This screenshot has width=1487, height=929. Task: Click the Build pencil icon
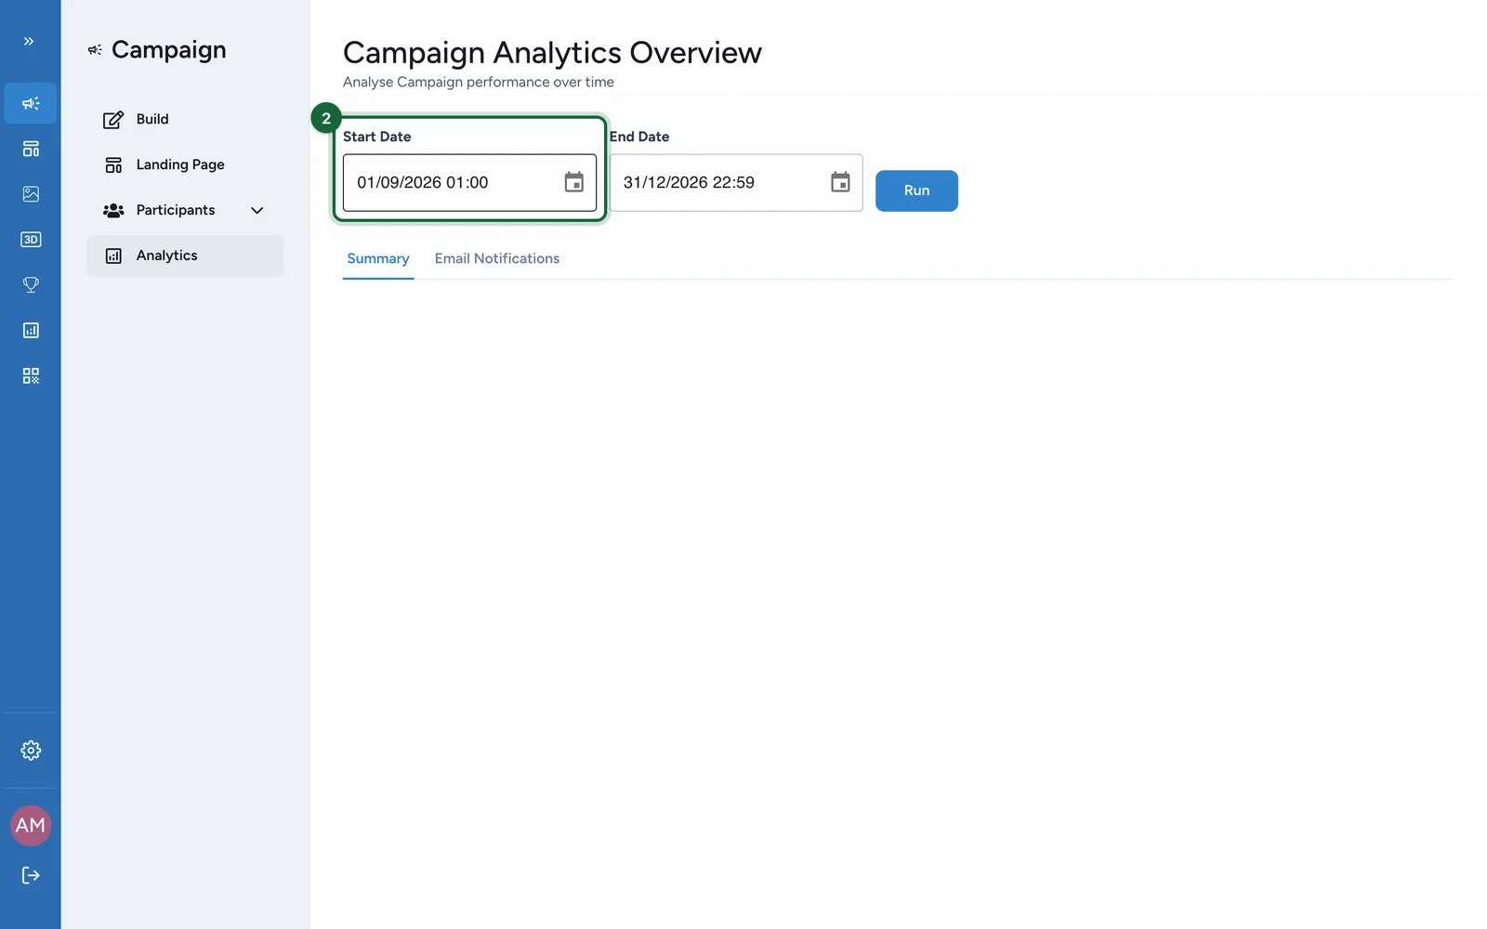pos(113,120)
